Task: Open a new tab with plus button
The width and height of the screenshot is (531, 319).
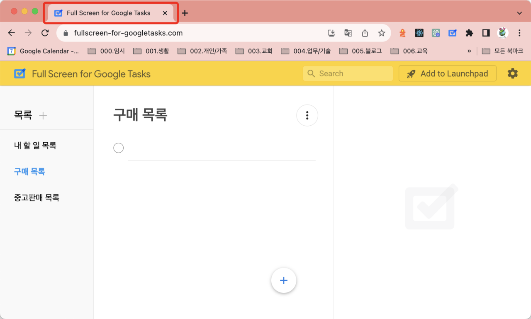Action: (185, 13)
